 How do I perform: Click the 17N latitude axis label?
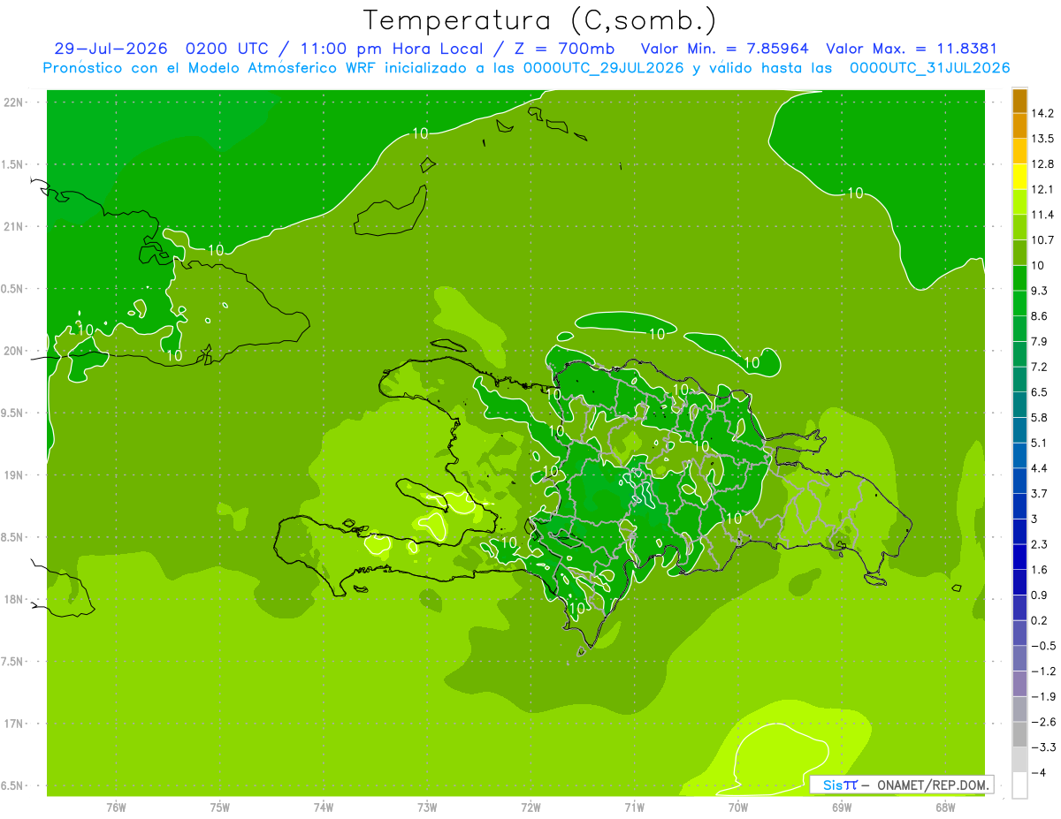click(14, 724)
